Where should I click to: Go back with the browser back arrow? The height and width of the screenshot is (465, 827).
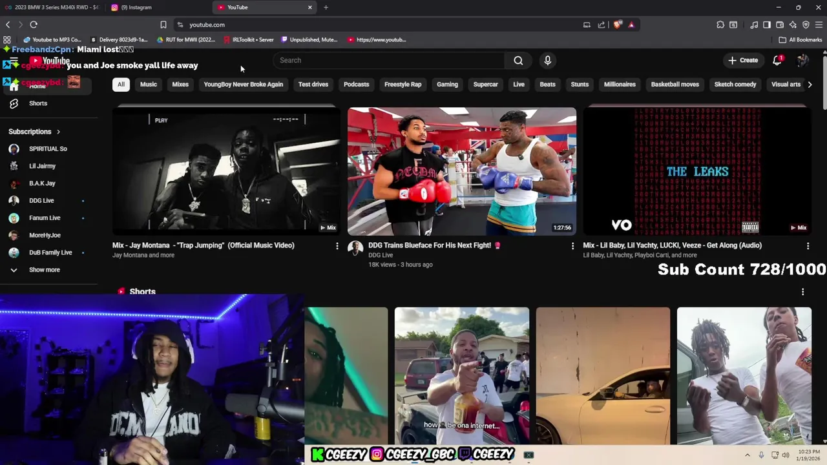coord(8,25)
